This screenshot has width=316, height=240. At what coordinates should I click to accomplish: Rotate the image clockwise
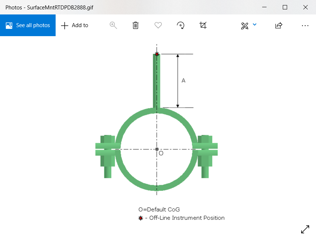coord(181,25)
